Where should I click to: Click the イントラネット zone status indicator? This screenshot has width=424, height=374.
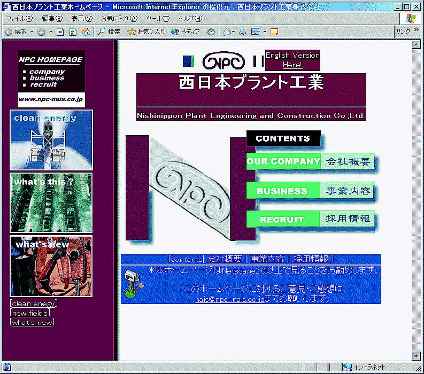[365, 367]
